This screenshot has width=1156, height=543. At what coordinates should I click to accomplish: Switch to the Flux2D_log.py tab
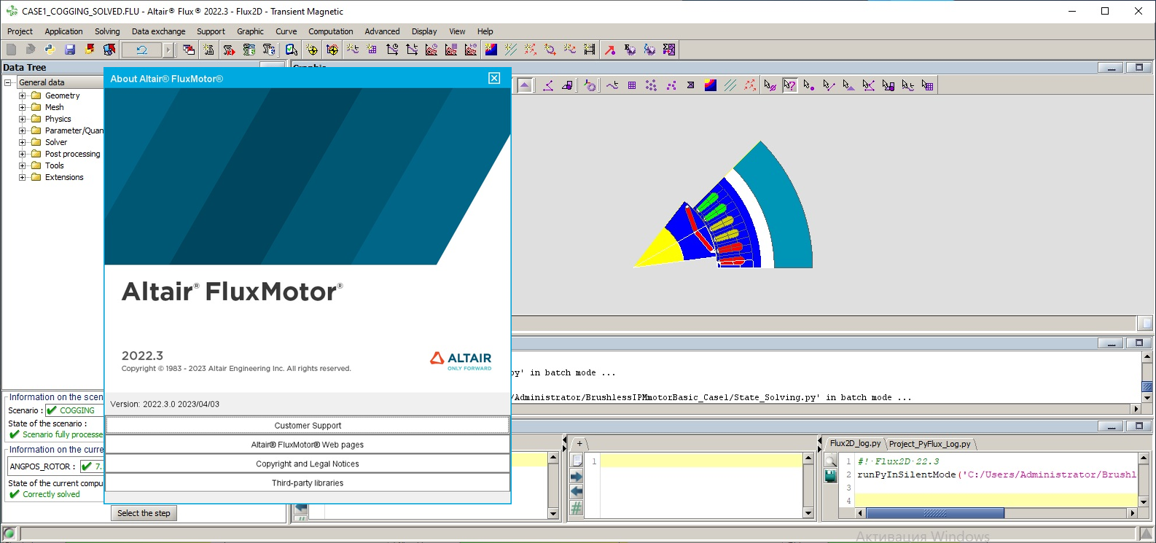coord(855,443)
